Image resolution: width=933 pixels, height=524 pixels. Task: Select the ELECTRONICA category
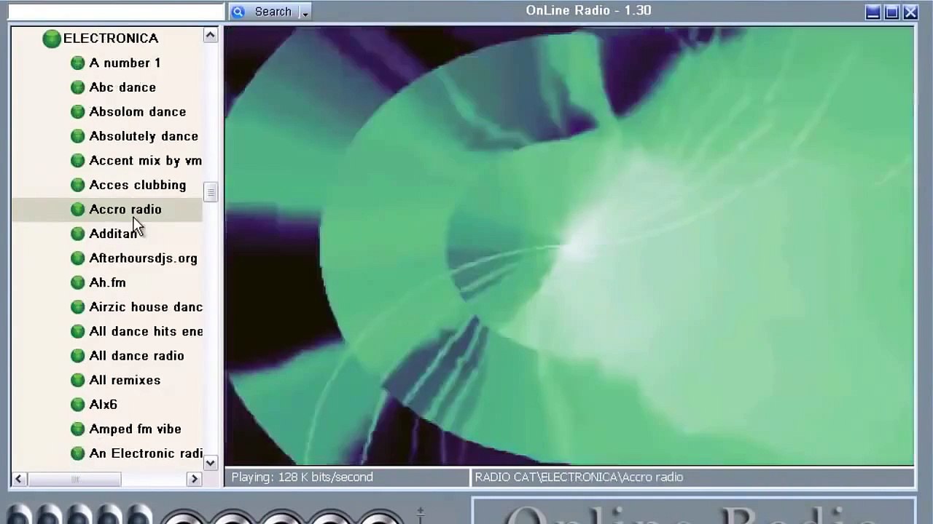tap(110, 39)
